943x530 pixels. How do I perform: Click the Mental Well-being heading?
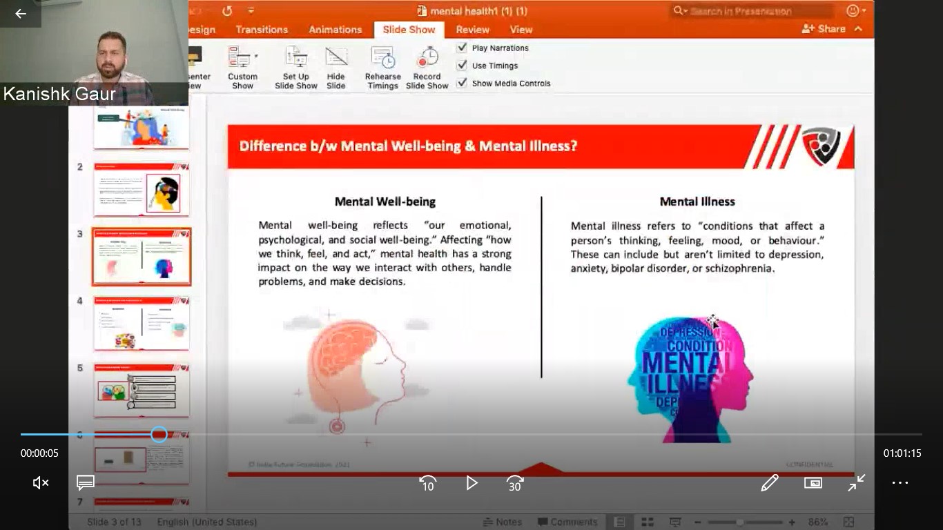tap(385, 202)
